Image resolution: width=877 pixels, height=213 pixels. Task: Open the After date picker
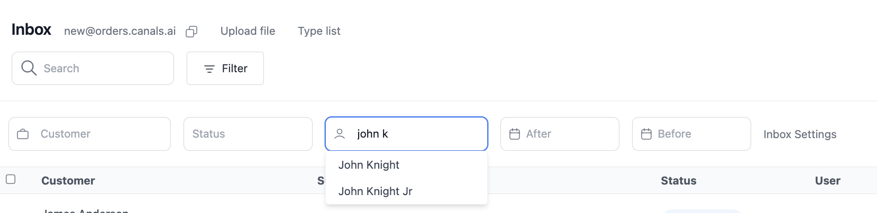pyautogui.click(x=560, y=134)
